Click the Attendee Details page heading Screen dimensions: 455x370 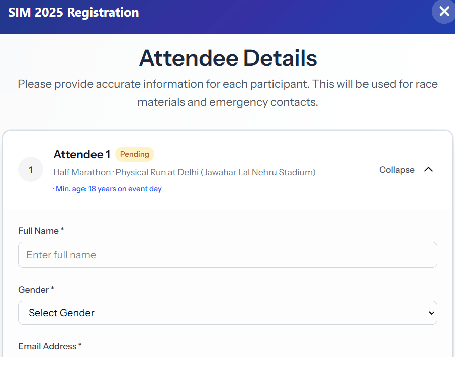click(228, 58)
